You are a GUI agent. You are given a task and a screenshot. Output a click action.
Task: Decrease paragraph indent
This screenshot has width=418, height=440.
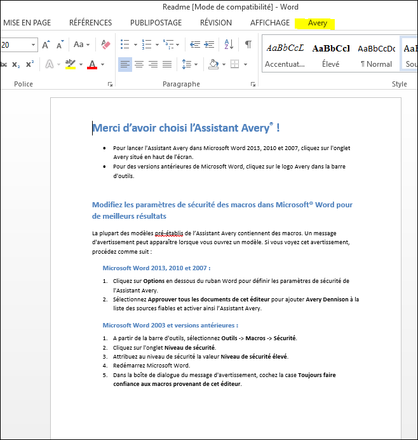(195, 45)
